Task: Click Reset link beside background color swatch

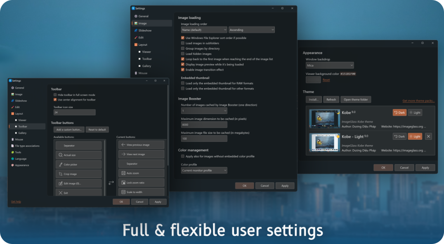Action: pos(326,80)
